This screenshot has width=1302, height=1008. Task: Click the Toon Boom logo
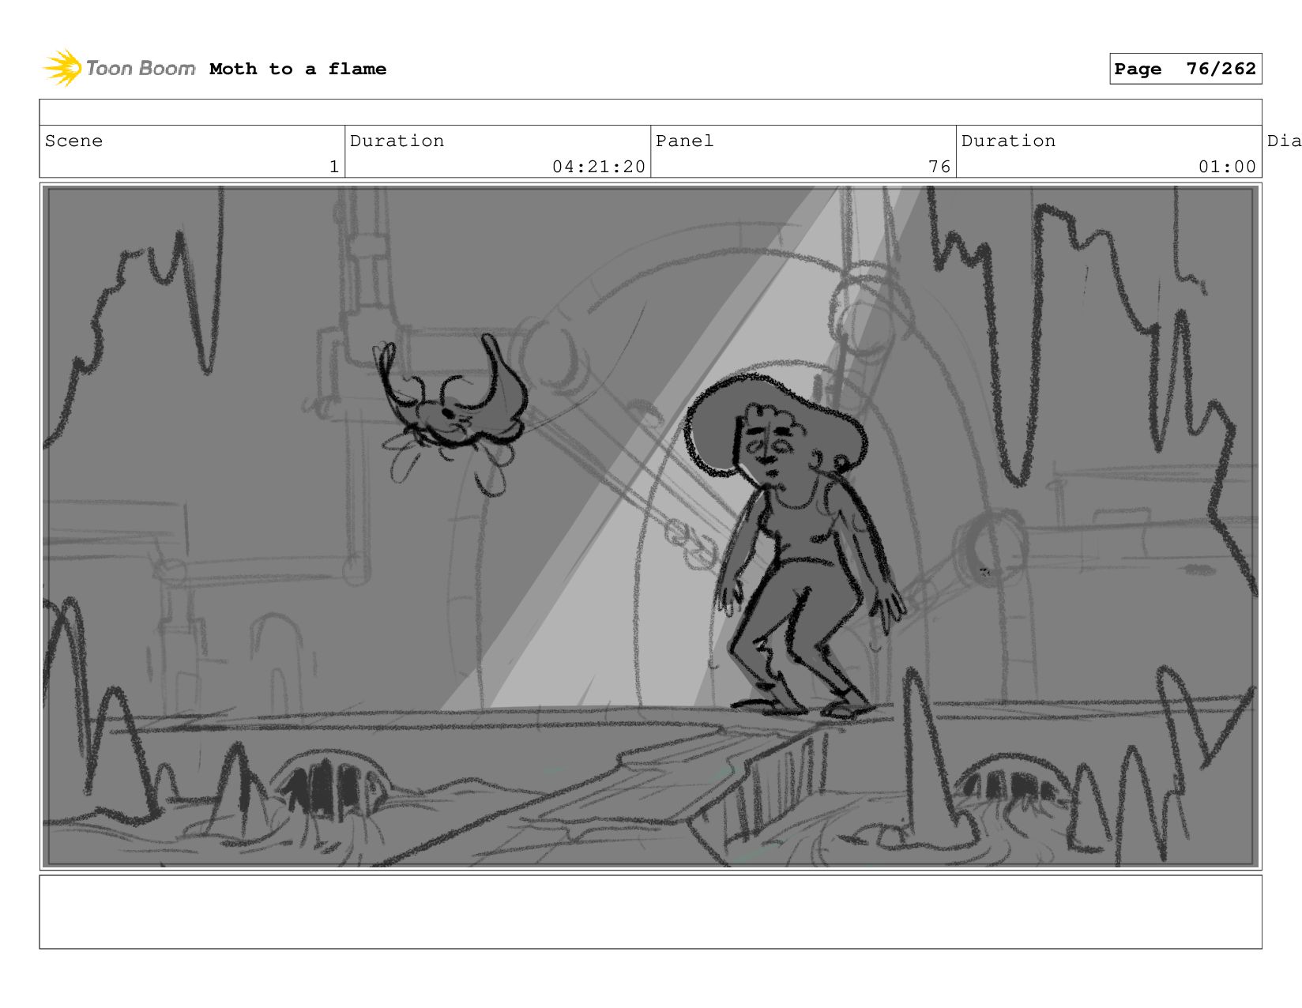[119, 68]
